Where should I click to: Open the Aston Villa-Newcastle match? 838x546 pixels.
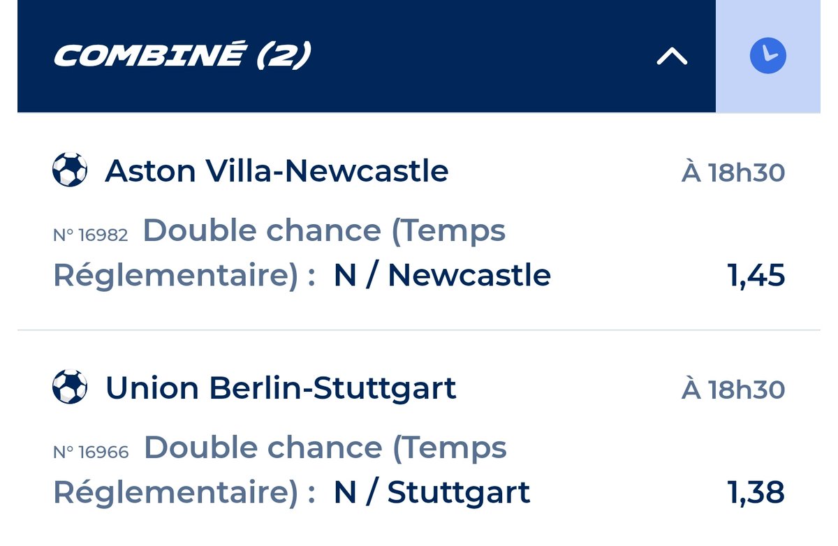pos(277,171)
